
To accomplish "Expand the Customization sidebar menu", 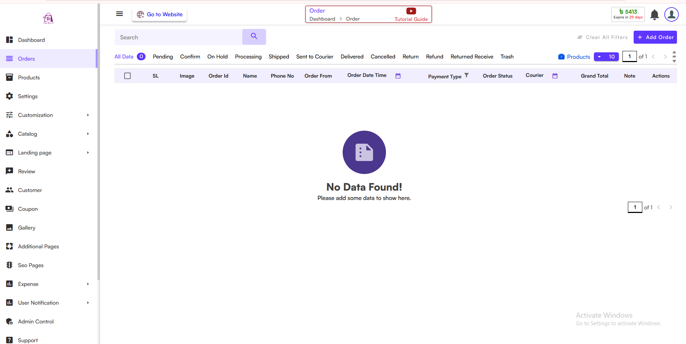I will 88,115.
